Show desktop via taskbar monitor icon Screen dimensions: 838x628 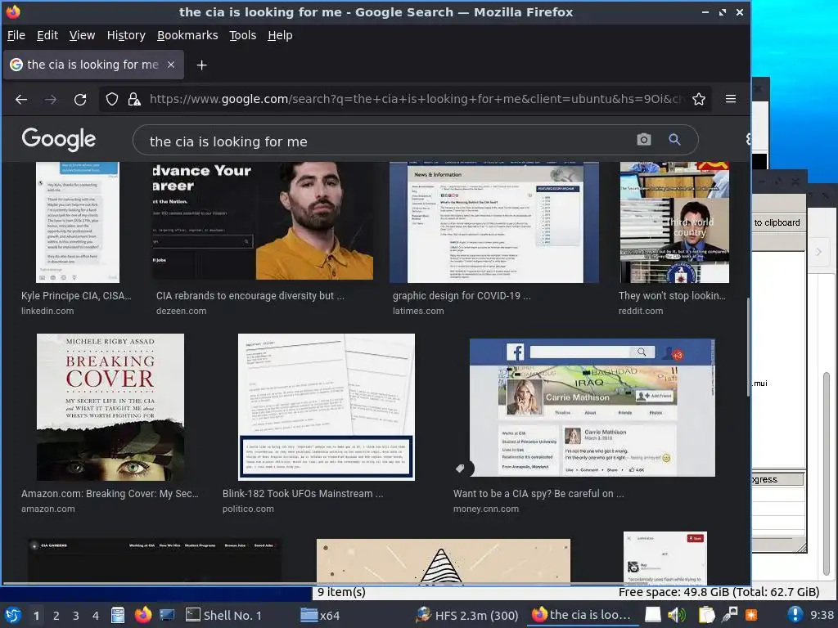click(167, 615)
